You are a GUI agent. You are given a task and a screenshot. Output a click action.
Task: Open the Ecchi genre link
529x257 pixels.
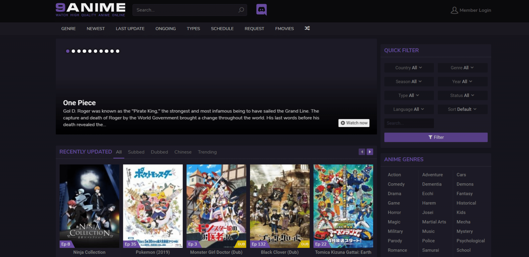427,194
